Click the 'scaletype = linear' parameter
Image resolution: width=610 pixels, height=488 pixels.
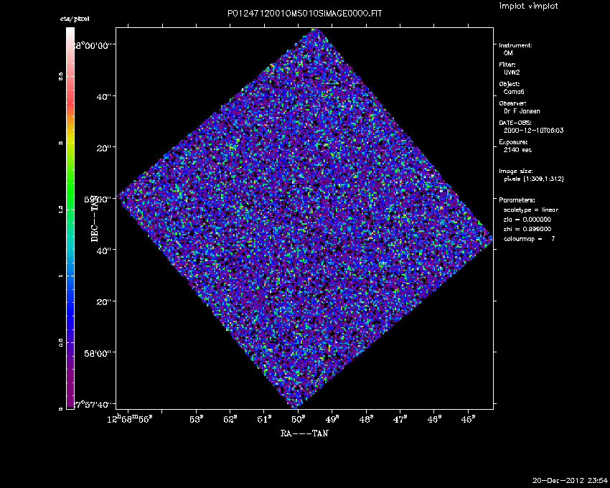click(x=530, y=210)
